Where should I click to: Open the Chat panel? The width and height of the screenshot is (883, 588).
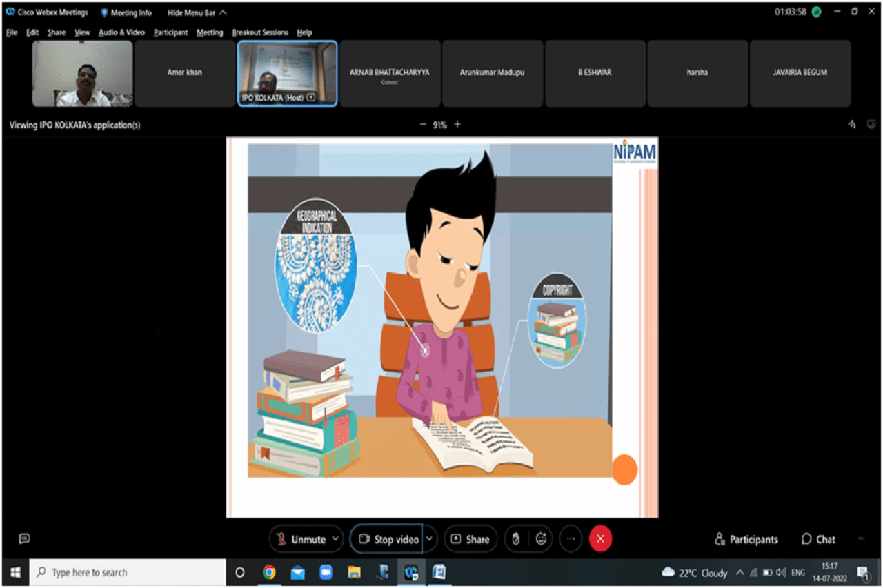[818, 539]
